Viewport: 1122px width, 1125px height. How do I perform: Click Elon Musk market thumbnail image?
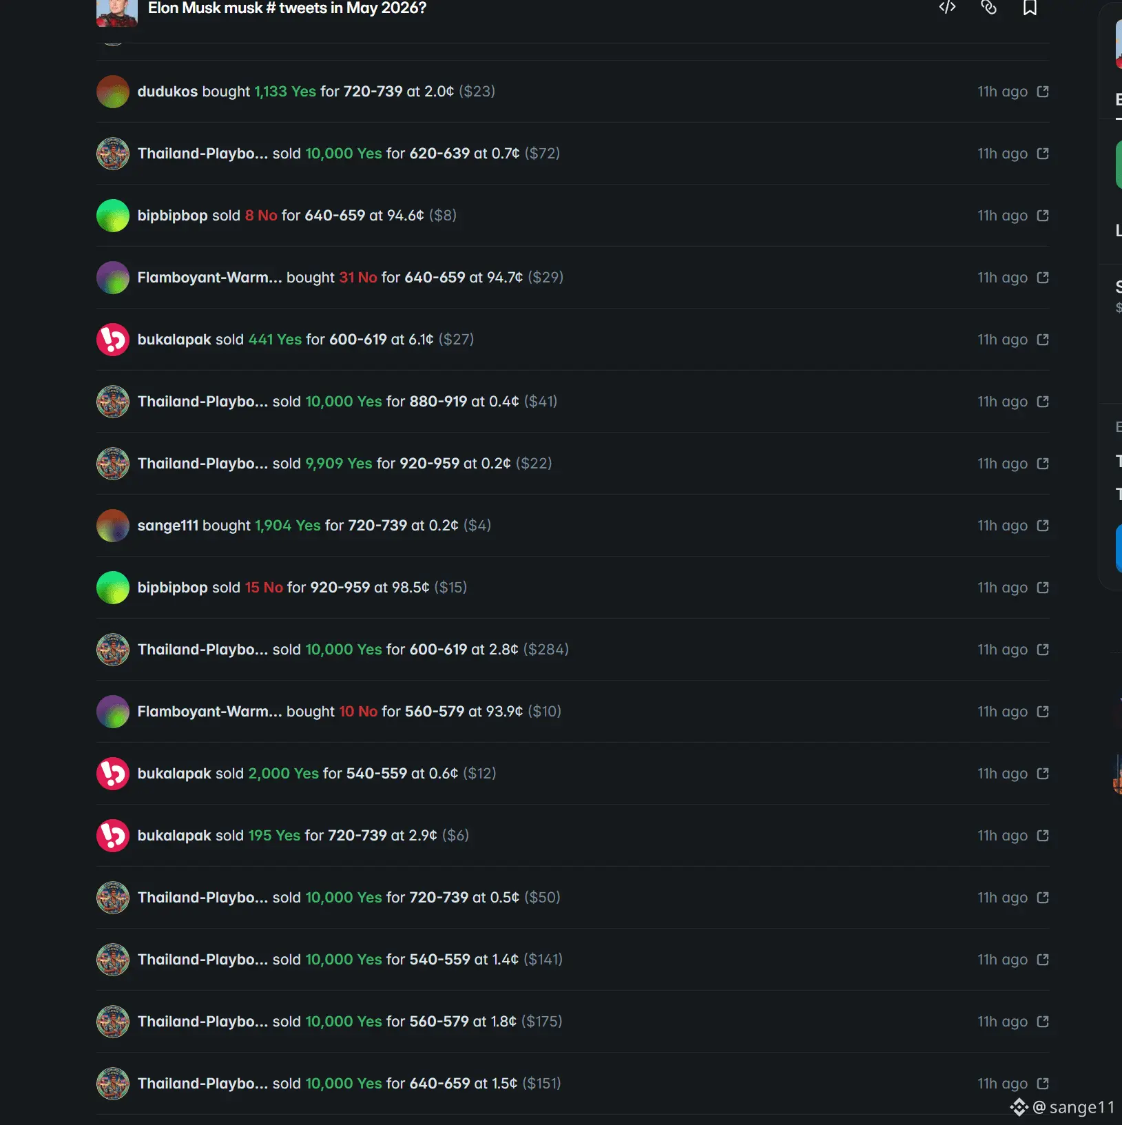click(117, 13)
